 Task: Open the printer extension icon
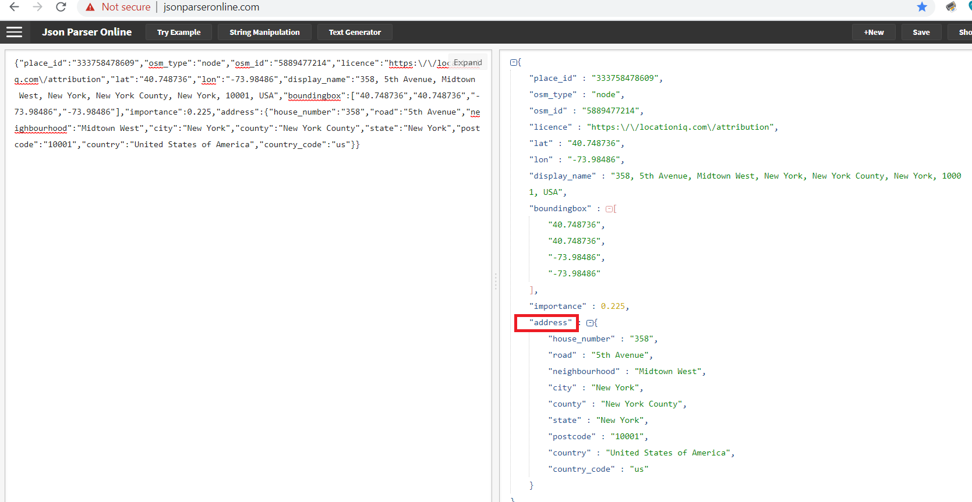pyautogui.click(x=951, y=7)
